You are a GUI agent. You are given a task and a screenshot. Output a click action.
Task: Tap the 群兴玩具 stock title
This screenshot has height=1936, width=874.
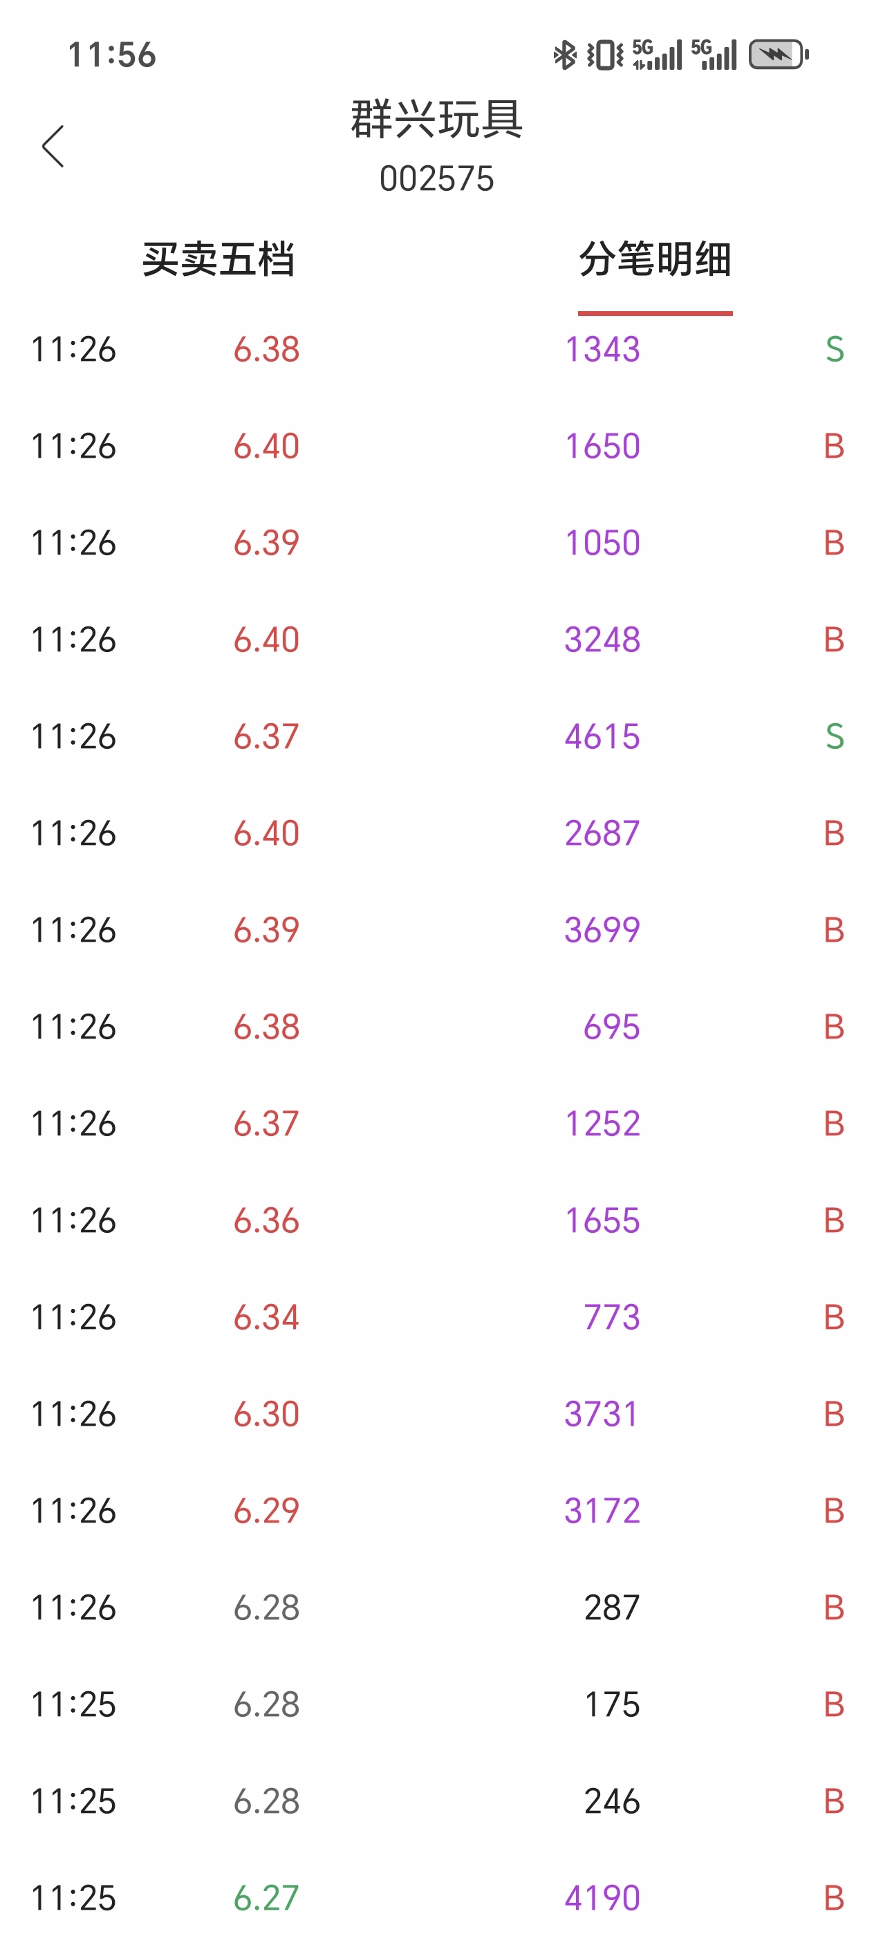[436, 119]
